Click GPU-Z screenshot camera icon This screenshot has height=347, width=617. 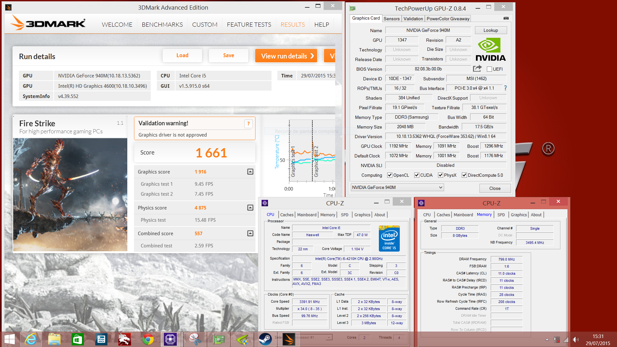(x=506, y=18)
